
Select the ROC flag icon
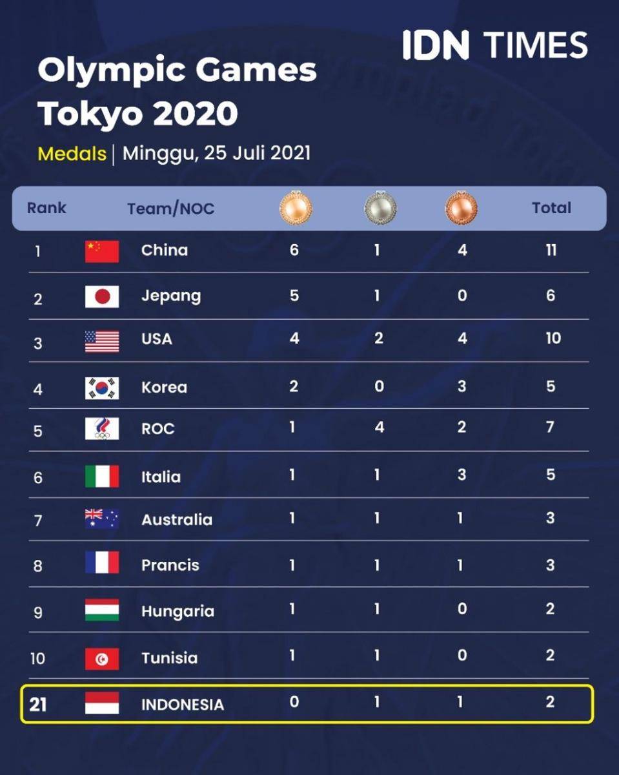coord(102,429)
